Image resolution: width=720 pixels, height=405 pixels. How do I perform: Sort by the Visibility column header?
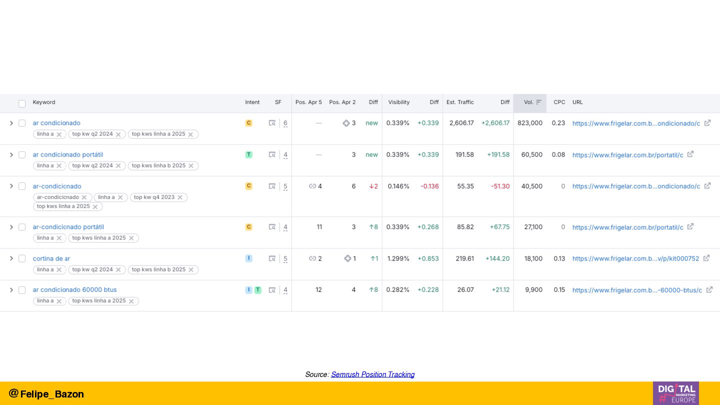coord(398,102)
